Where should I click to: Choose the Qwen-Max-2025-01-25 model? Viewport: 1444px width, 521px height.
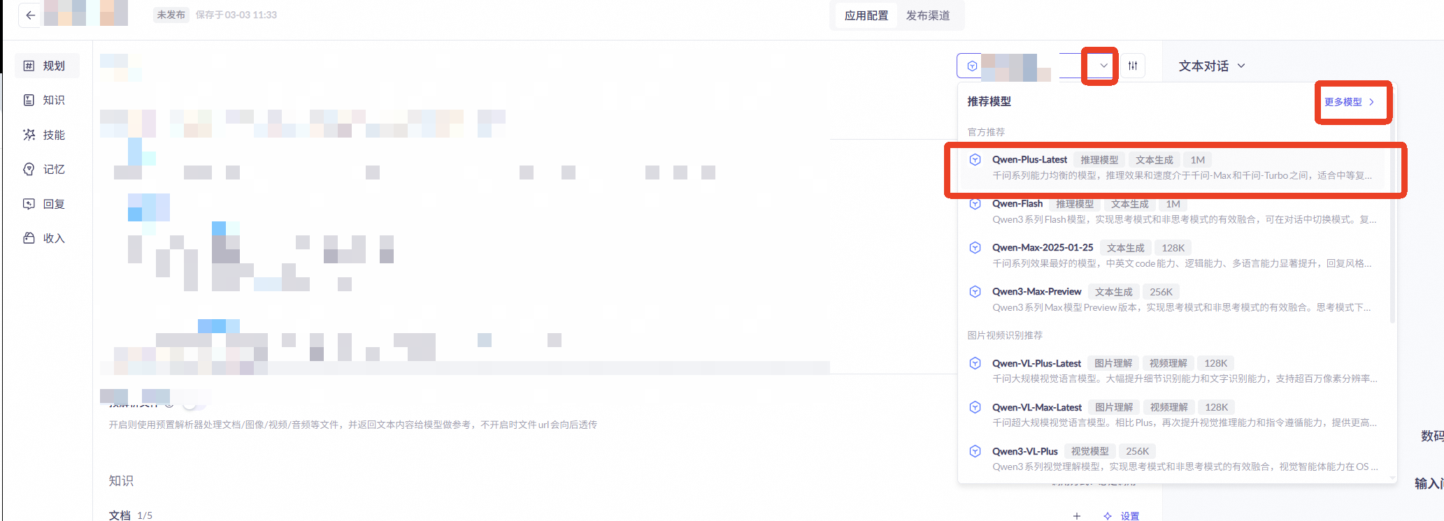tap(1173, 256)
